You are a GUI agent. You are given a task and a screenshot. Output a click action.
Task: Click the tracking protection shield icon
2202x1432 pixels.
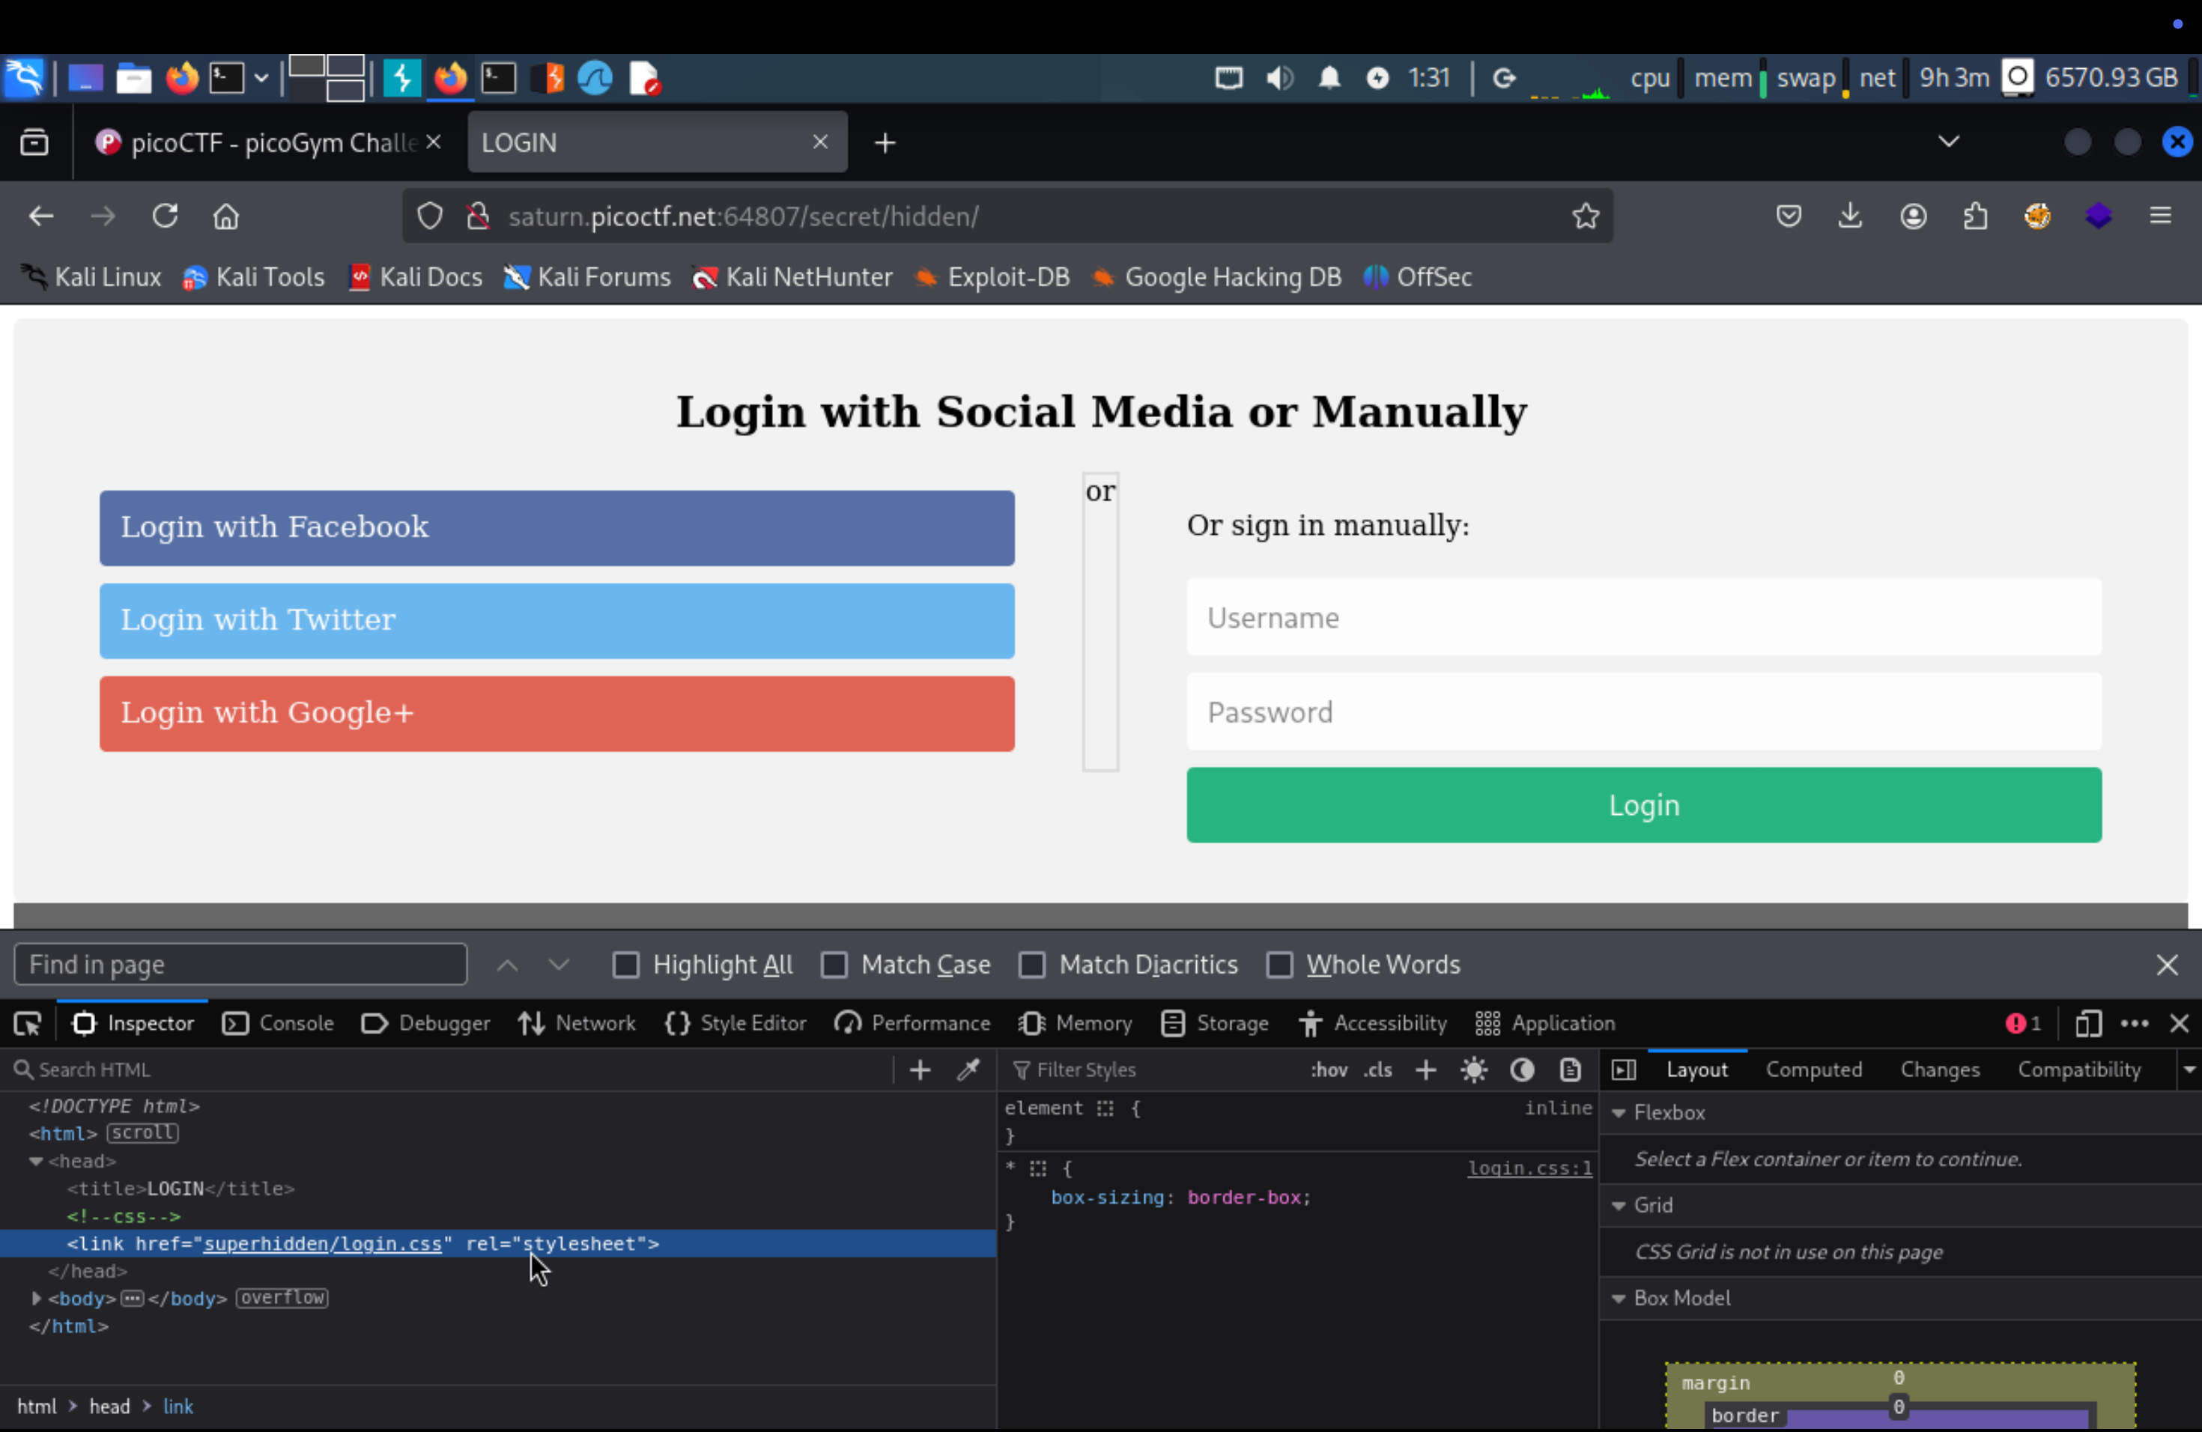[429, 216]
